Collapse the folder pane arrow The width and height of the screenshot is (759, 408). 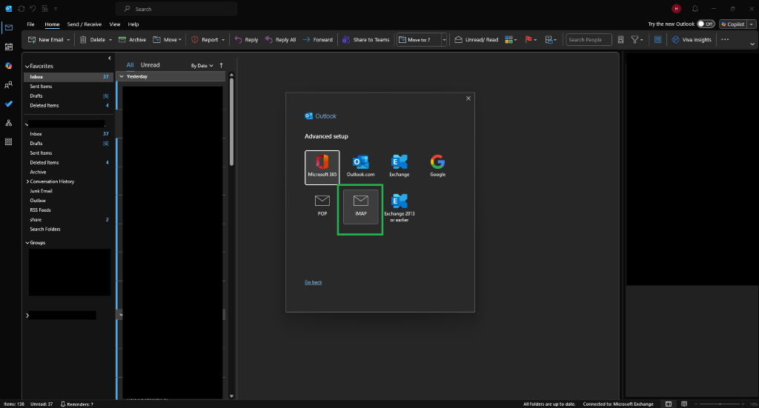click(x=110, y=58)
